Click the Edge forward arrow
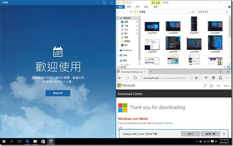The height and width of the screenshot is (146, 233). point(127,78)
